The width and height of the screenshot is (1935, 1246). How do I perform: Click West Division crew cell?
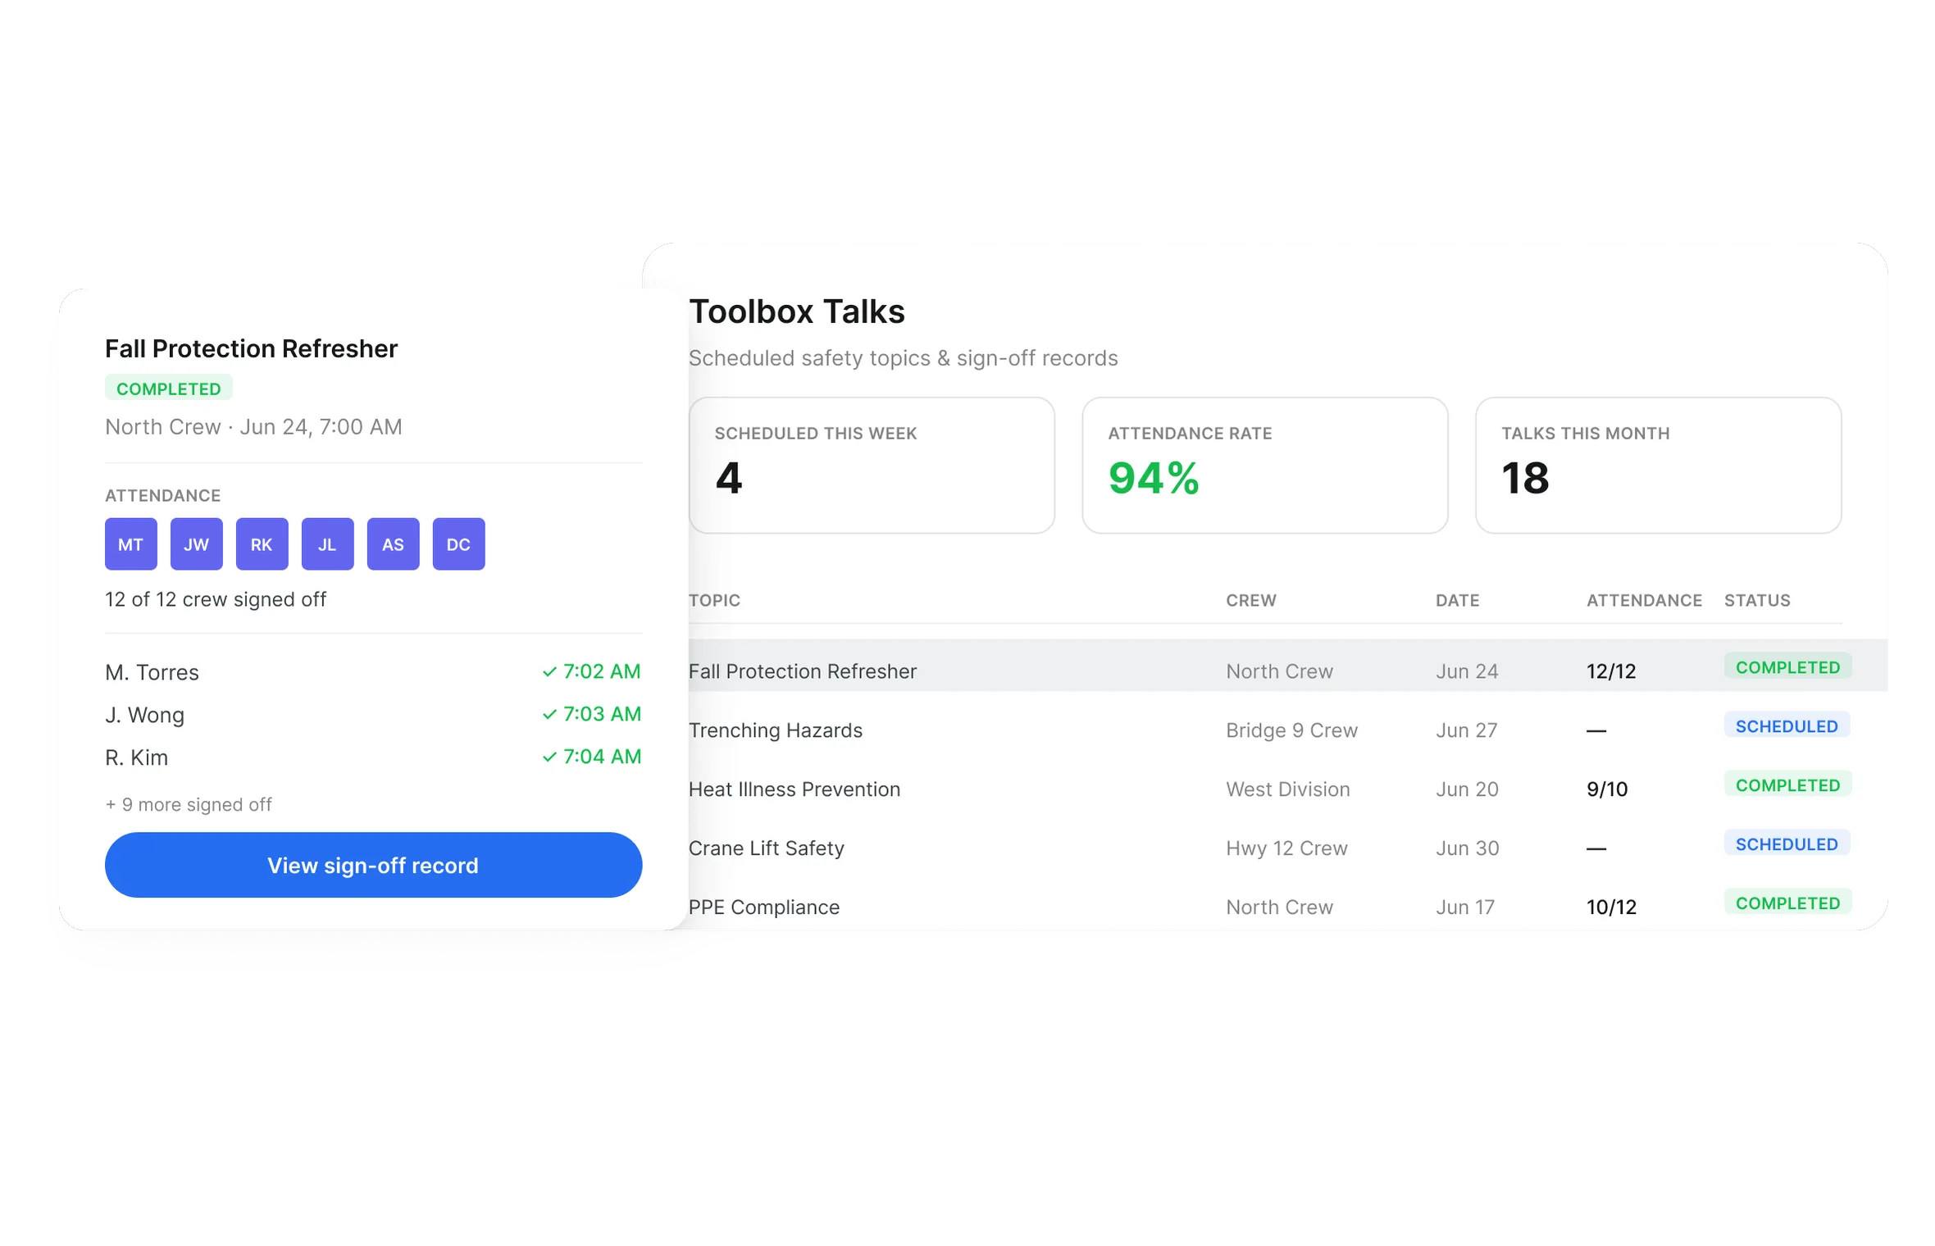pyautogui.click(x=1287, y=789)
